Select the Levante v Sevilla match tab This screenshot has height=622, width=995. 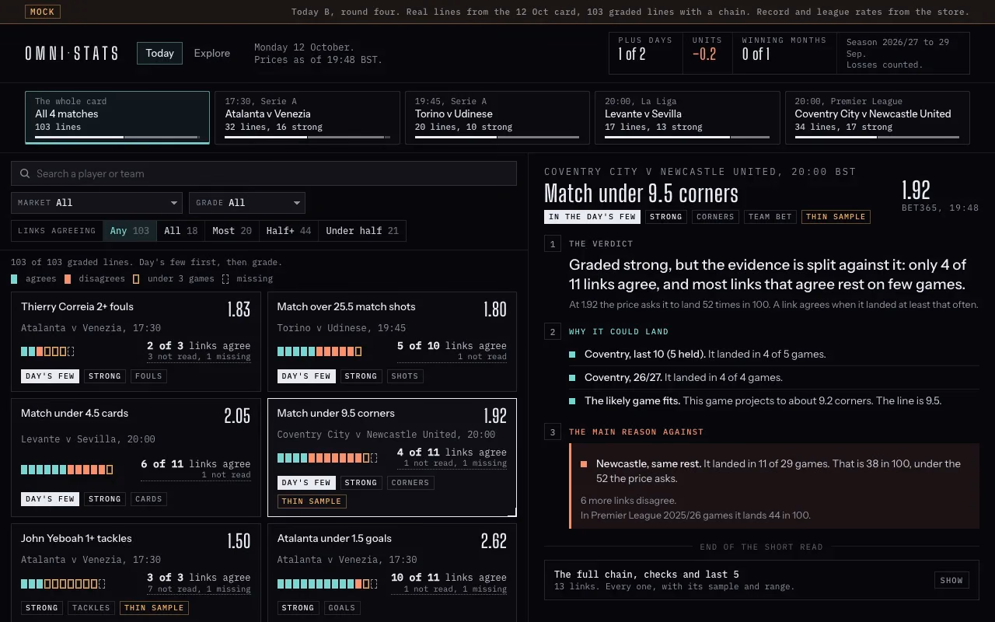(687, 117)
